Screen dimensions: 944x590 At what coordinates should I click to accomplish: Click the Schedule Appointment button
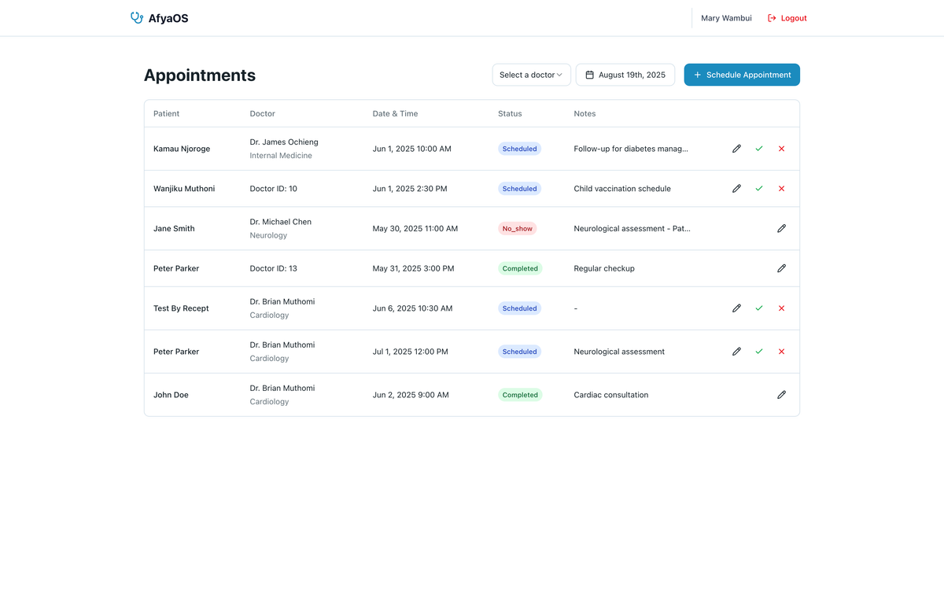tap(742, 75)
